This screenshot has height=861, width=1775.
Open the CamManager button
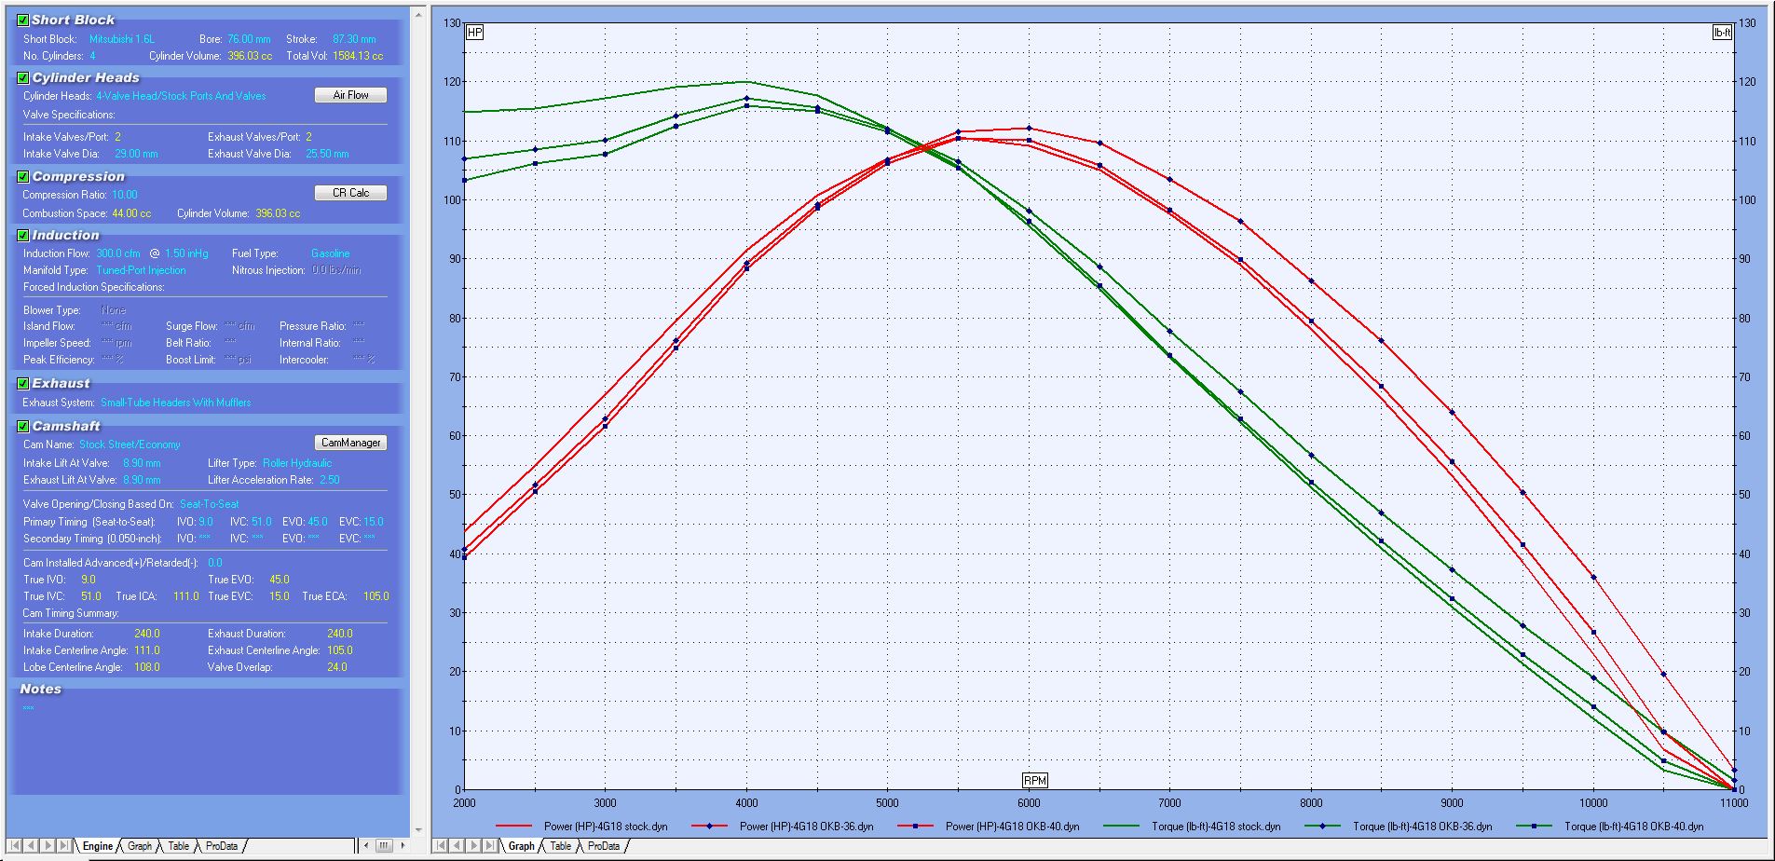coord(350,443)
